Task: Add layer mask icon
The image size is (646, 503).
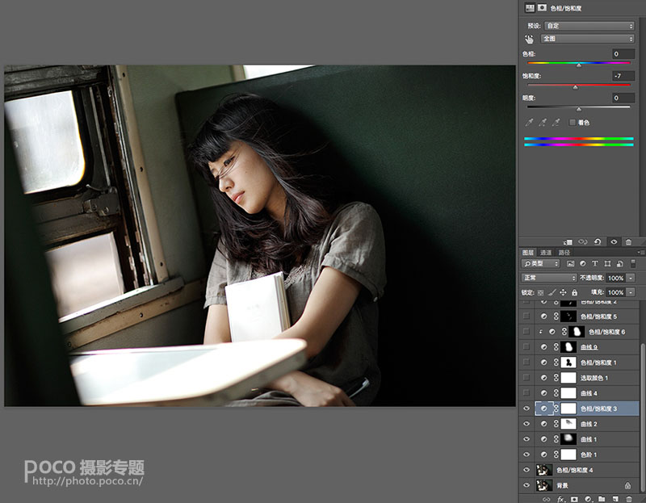Action: tap(574, 499)
